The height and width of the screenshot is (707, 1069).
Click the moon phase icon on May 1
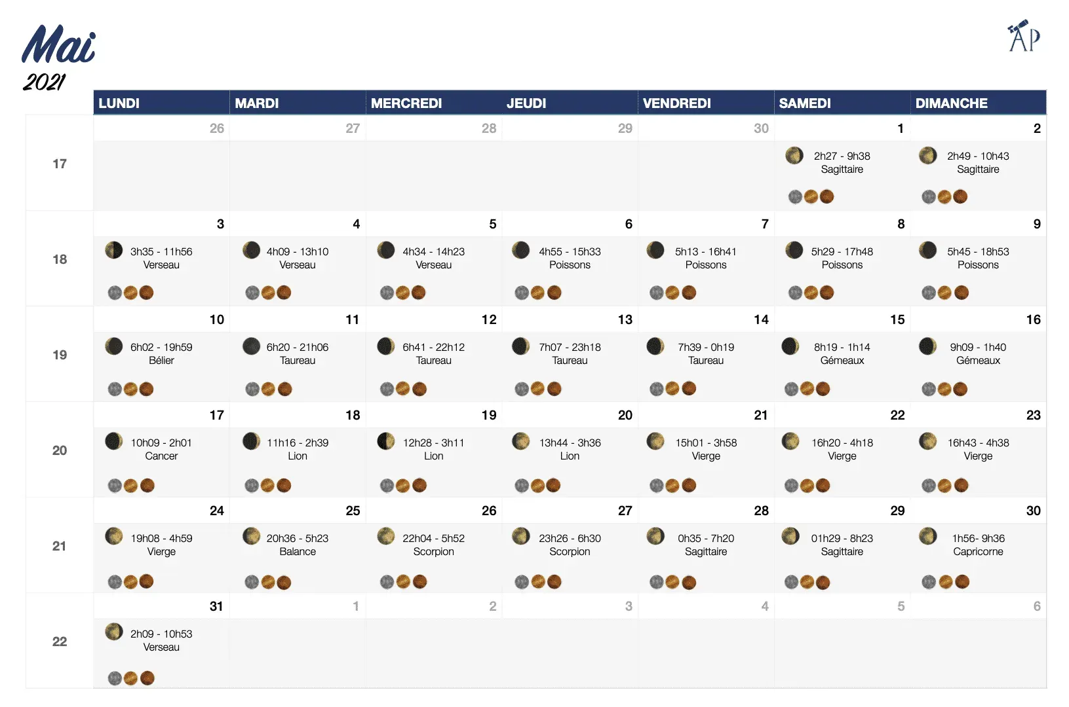coord(794,155)
